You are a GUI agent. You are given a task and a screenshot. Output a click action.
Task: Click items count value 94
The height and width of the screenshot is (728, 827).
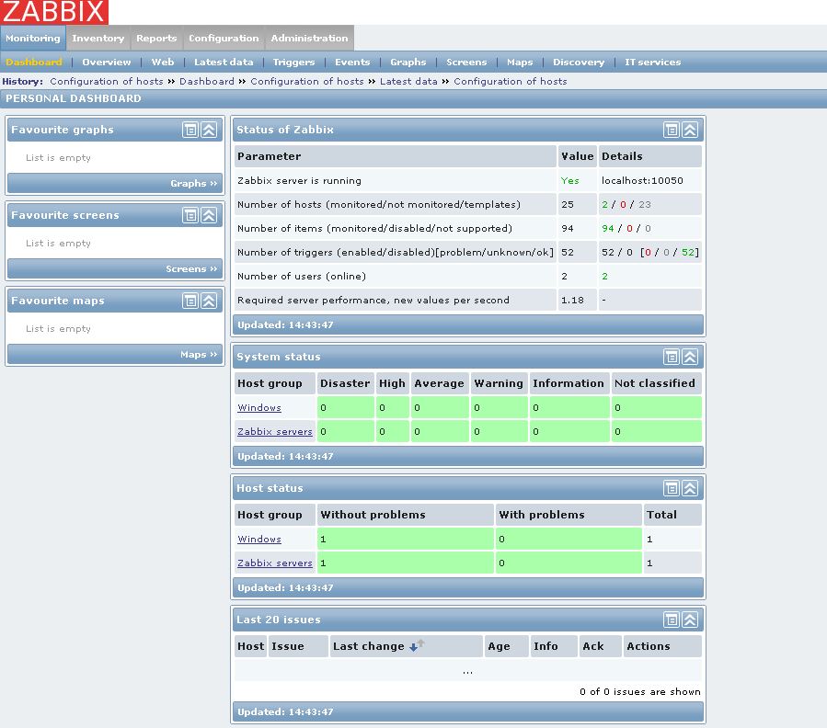pos(567,228)
